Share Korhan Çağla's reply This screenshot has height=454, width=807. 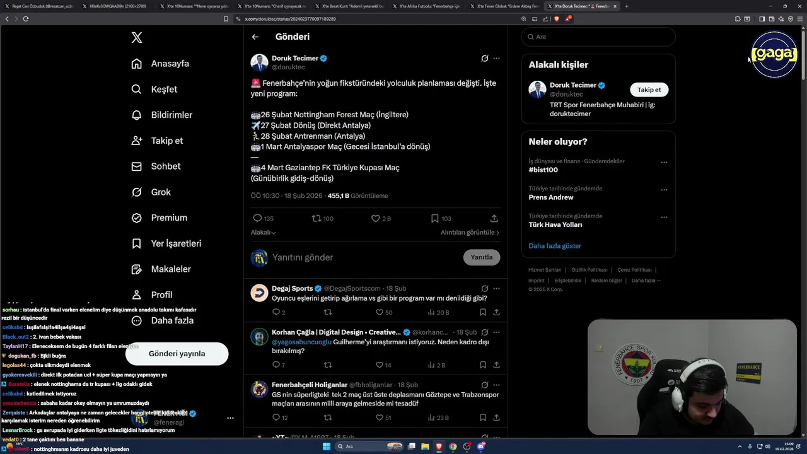tap(497, 365)
